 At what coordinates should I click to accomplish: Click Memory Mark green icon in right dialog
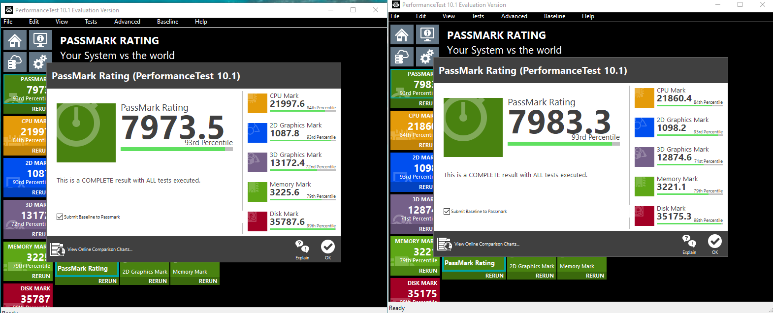644,187
